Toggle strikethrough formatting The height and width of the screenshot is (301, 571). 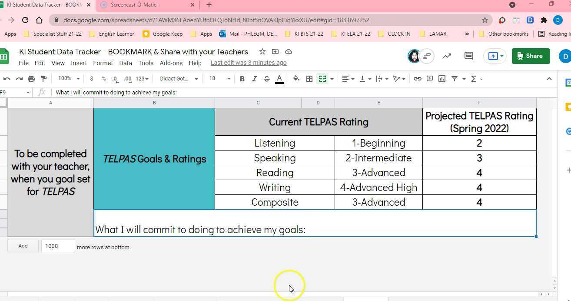266,79
